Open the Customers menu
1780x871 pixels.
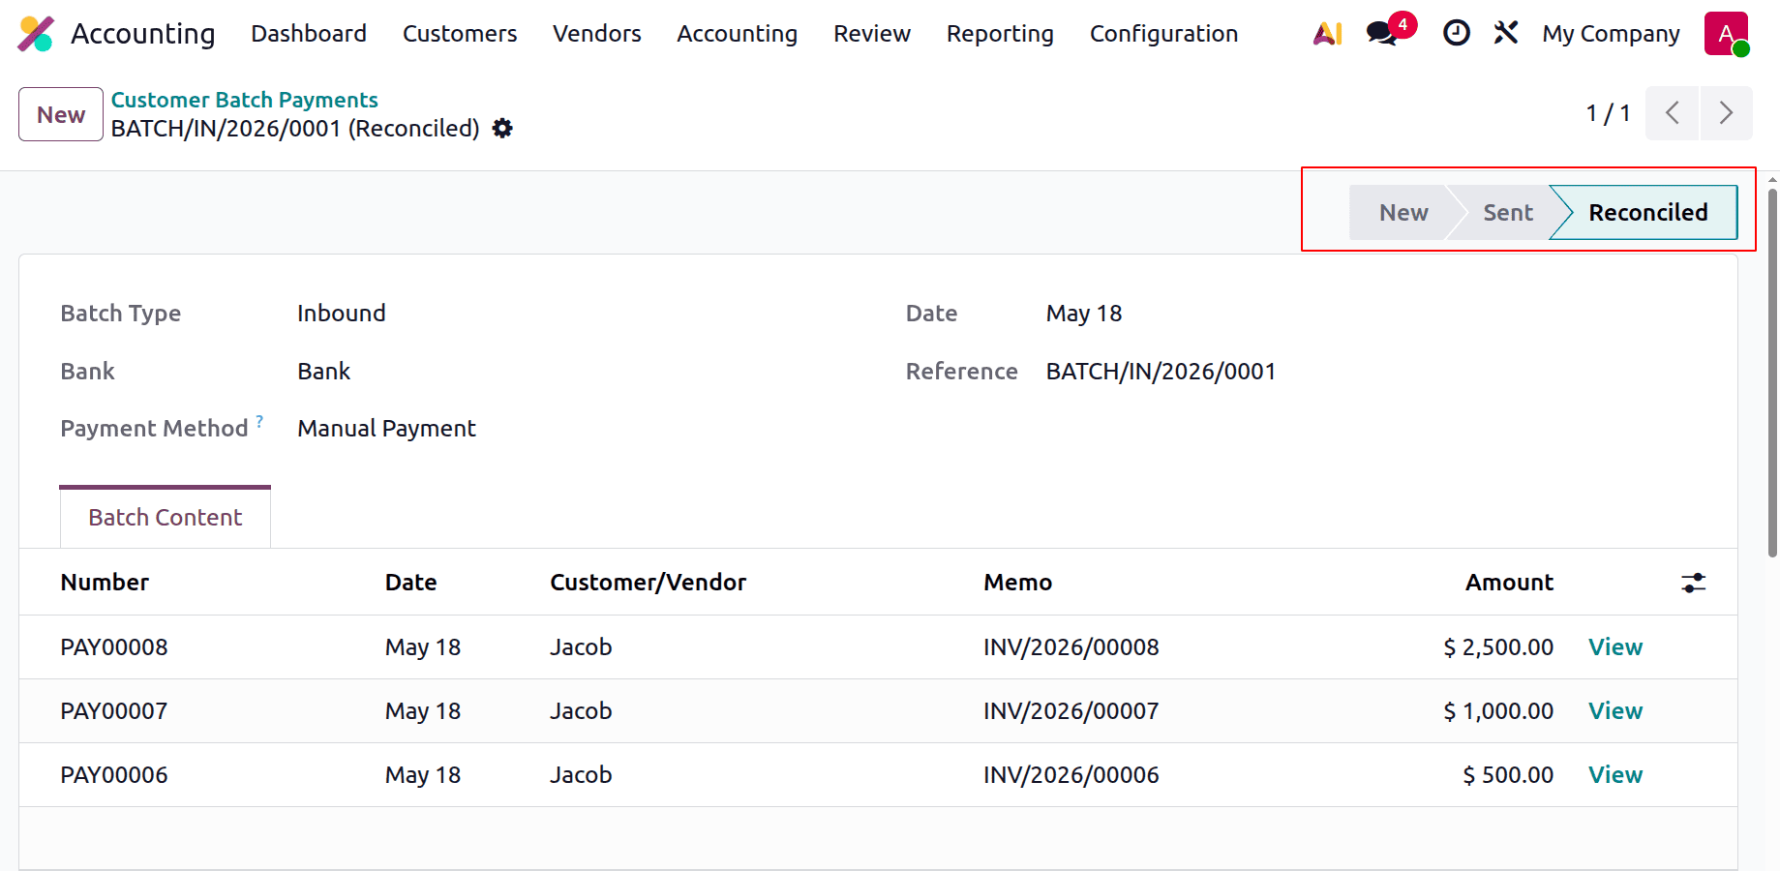point(460,34)
